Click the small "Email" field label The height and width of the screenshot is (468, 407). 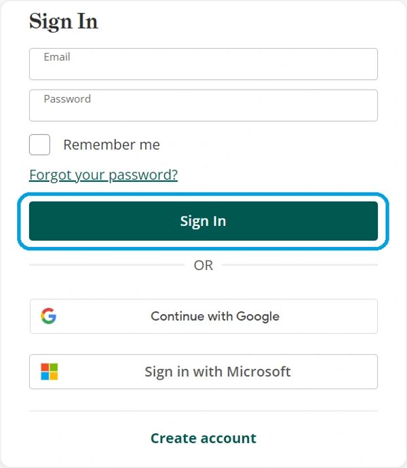57,57
